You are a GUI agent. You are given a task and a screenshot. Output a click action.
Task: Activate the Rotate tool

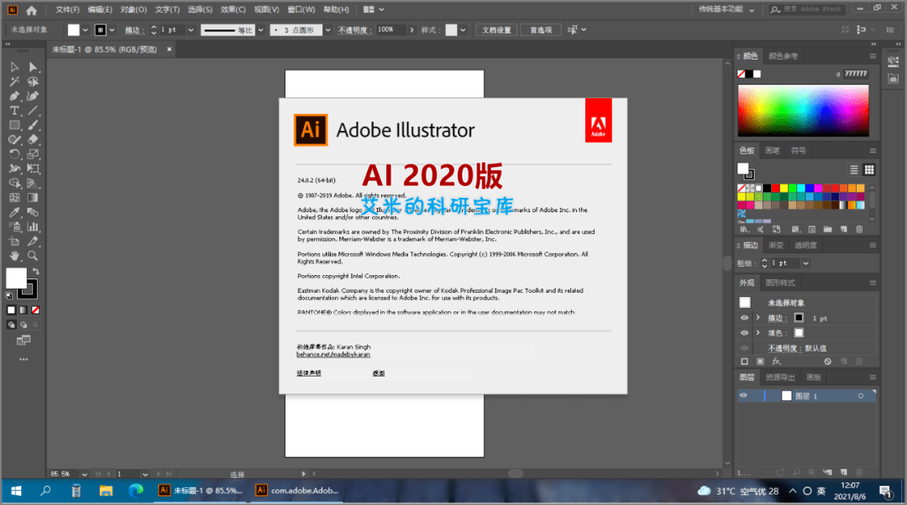point(14,154)
